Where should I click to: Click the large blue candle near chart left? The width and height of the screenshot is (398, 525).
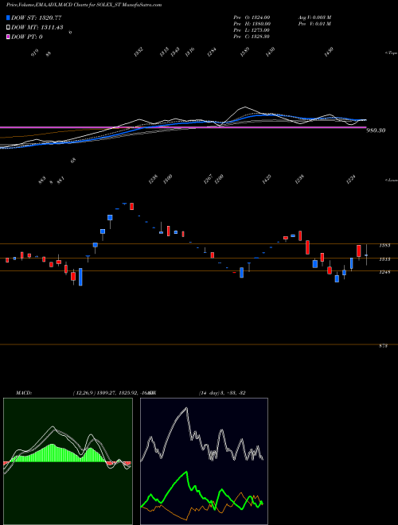[x=80, y=277]
